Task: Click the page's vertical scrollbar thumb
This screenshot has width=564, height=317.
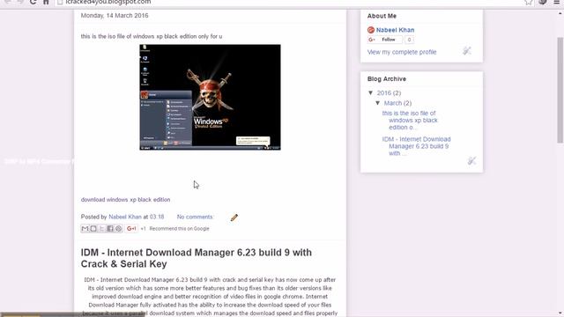Action: click(x=560, y=90)
